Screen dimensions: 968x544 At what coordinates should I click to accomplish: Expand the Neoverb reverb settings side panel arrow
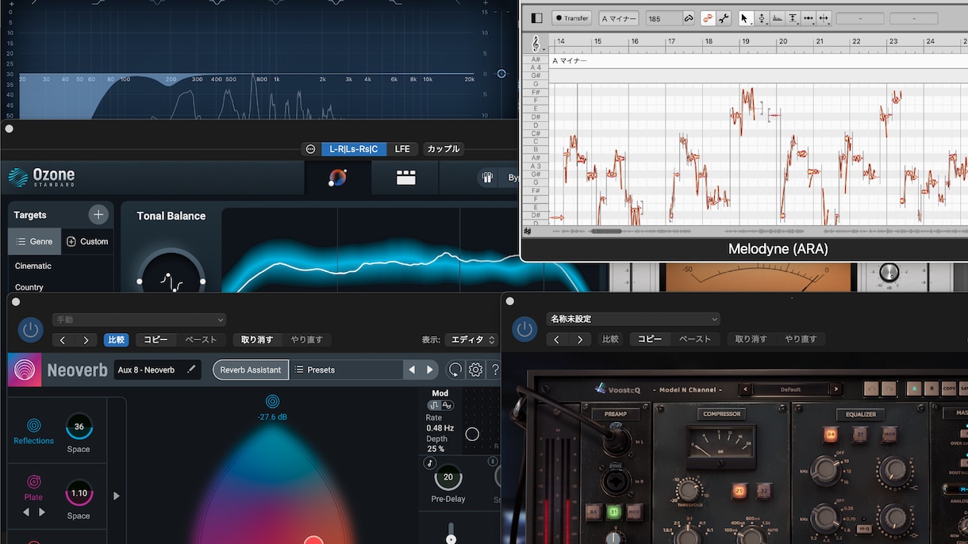(117, 496)
